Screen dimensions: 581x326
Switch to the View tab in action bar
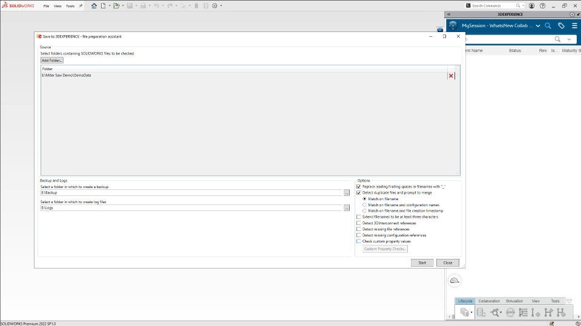tap(536, 301)
